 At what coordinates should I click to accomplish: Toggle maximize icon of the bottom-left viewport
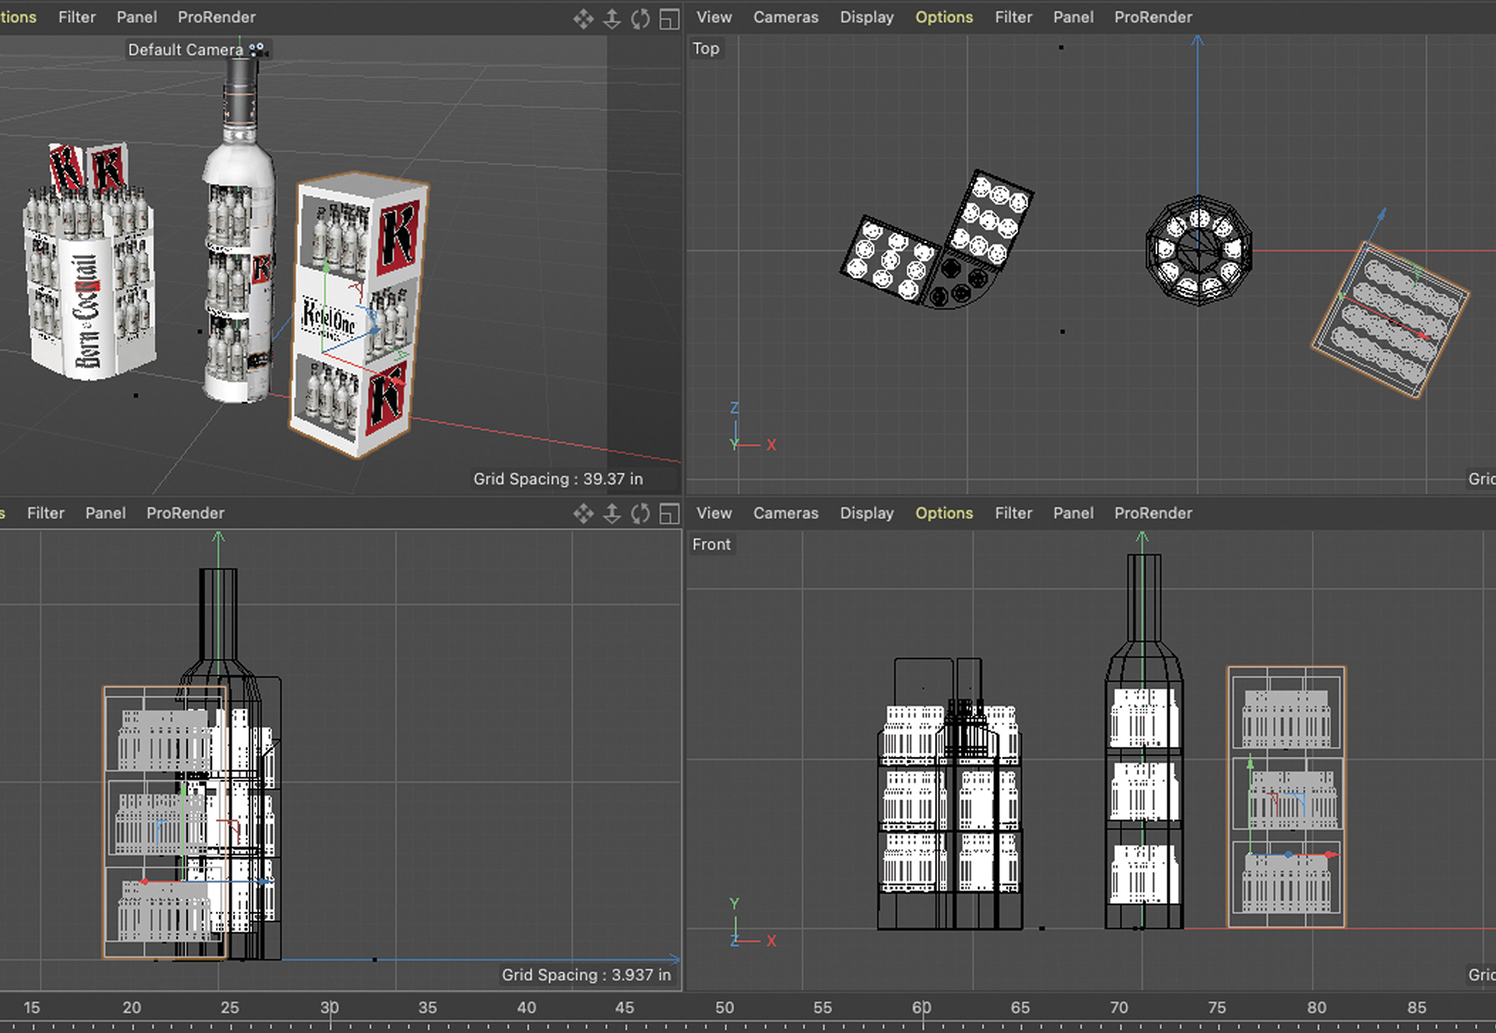coord(669,513)
